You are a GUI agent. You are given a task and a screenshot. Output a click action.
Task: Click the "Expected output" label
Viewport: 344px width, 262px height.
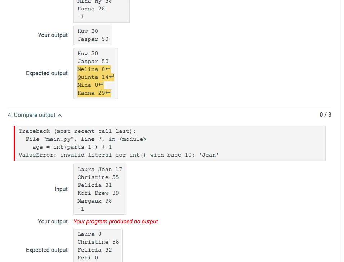coord(47,250)
